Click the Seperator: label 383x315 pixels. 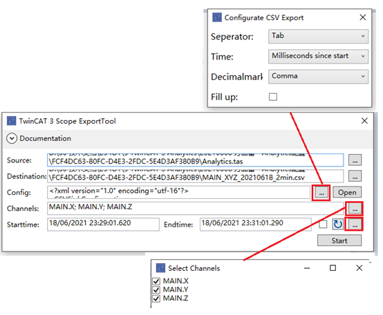click(x=232, y=37)
